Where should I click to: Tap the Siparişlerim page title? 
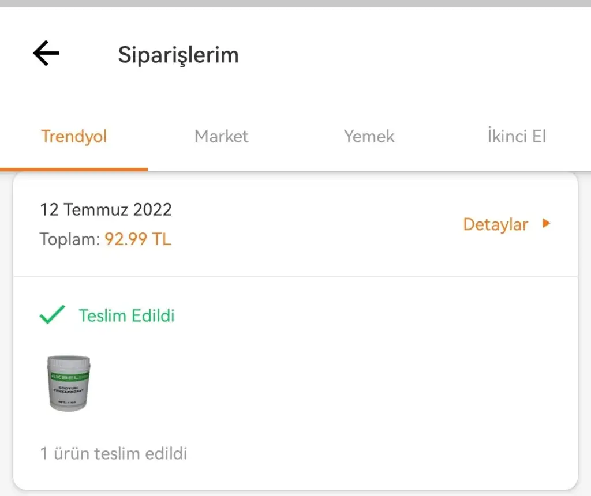coord(178,55)
